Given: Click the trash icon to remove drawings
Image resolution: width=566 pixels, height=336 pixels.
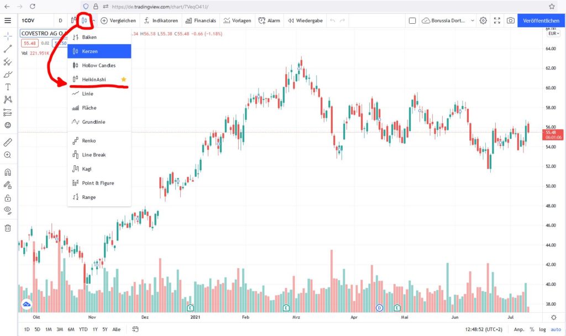Looking at the screenshot, I should (8, 228).
